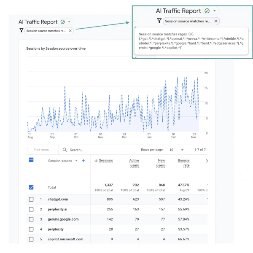Click the magnifier search icon above the table
This screenshot has width=253, height=253.
point(65,150)
